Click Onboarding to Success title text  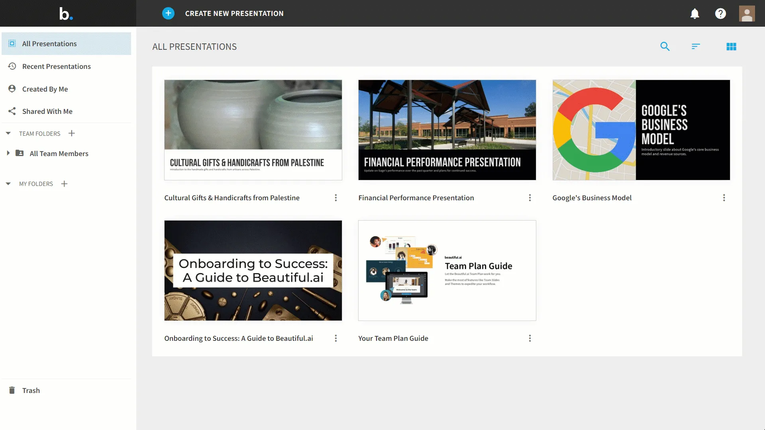pyautogui.click(x=239, y=338)
